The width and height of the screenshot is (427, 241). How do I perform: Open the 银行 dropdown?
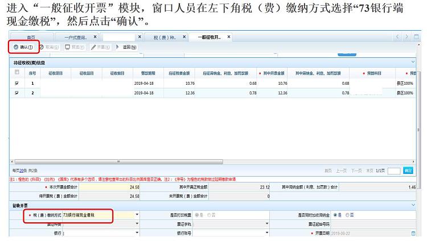tap(137, 233)
